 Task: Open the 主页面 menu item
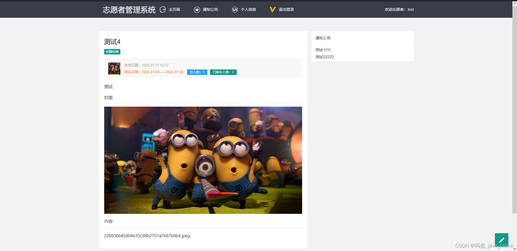pyautogui.click(x=174, y=9)
